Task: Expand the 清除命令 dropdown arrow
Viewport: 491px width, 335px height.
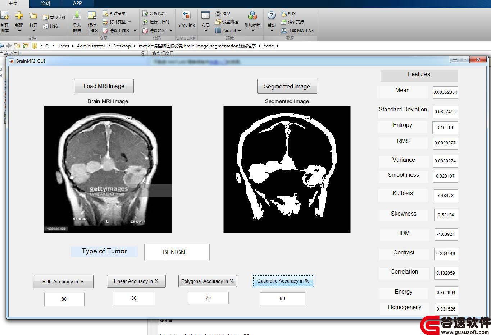Action: 171,31
